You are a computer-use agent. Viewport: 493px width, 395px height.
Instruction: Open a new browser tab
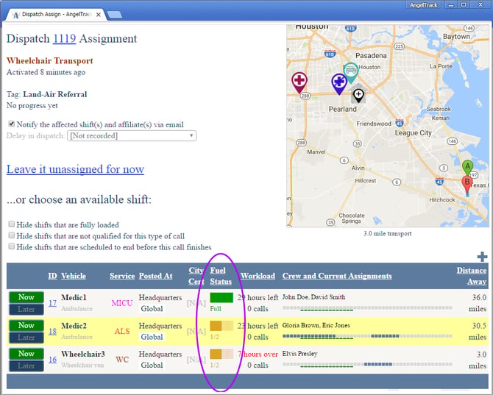pos(115,15)
